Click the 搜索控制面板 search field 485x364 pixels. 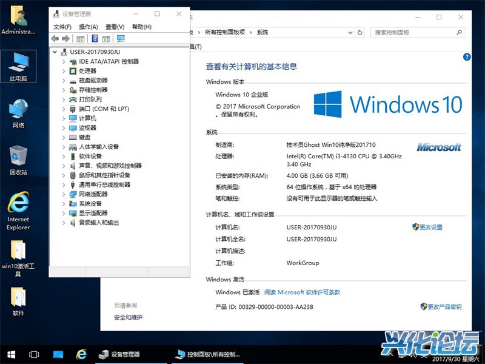pos(418,33)
